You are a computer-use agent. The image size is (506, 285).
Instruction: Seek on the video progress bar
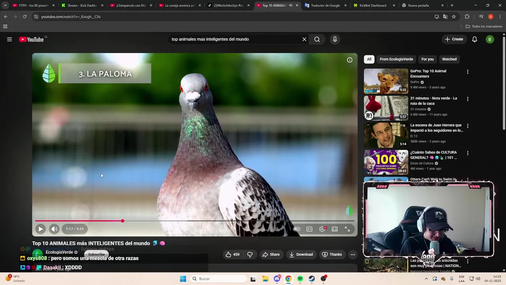194,221
